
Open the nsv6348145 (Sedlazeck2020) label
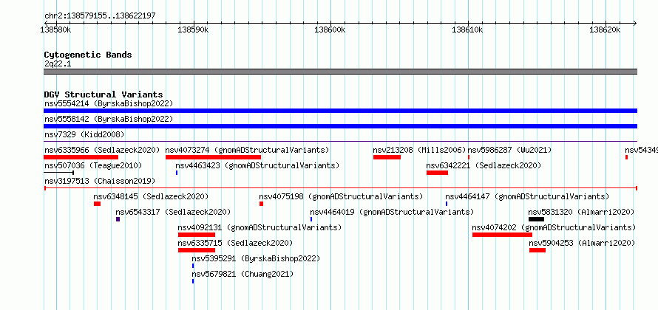pyautogui.click(x=151, y=196)
